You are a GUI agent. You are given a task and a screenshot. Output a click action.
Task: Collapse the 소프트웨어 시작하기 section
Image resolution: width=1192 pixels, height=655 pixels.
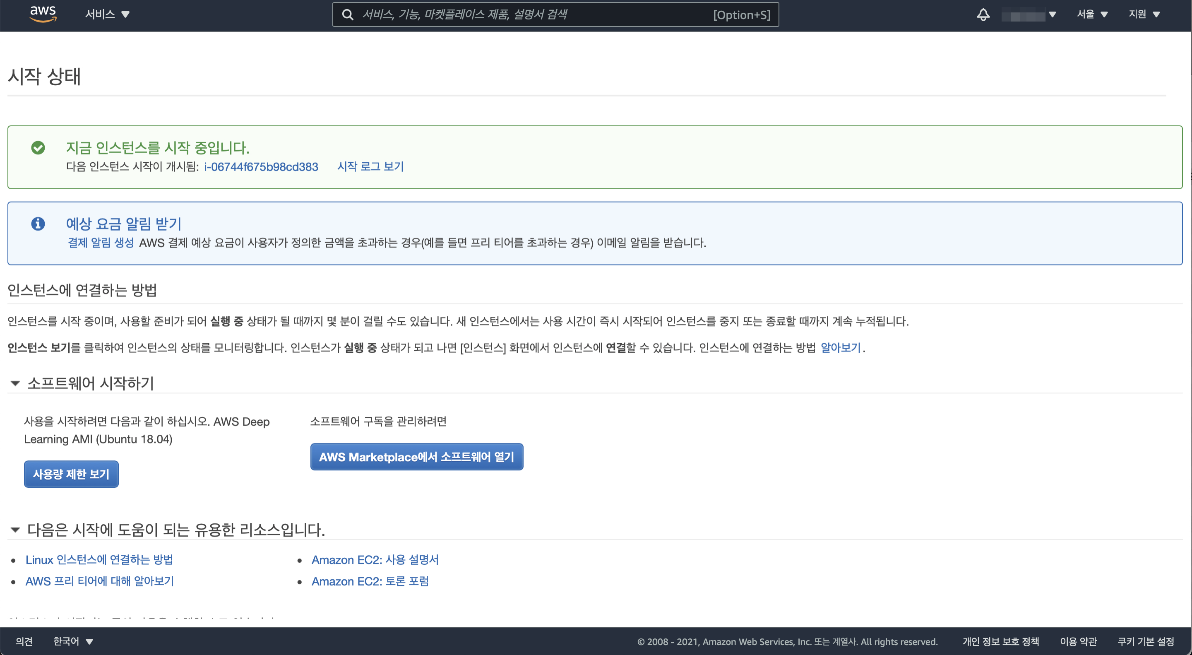(15, 383)
